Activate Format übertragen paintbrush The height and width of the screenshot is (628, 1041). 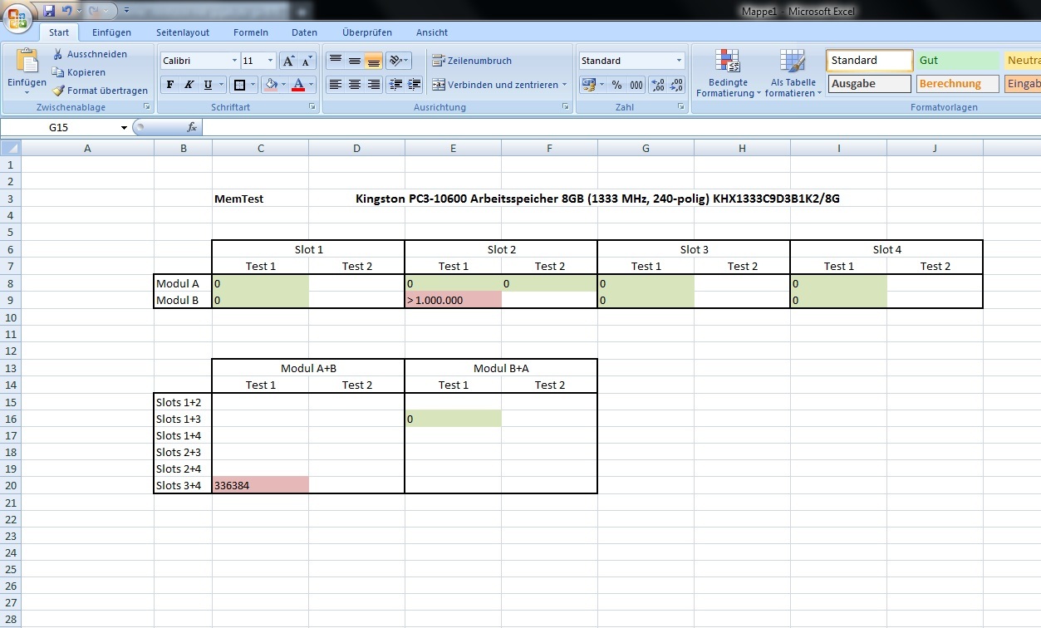tap(100, 91)
